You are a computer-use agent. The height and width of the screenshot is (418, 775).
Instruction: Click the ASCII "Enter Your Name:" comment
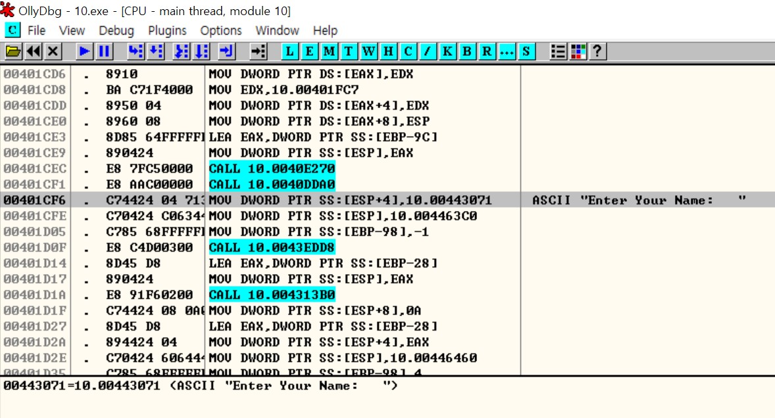[639, 200]
